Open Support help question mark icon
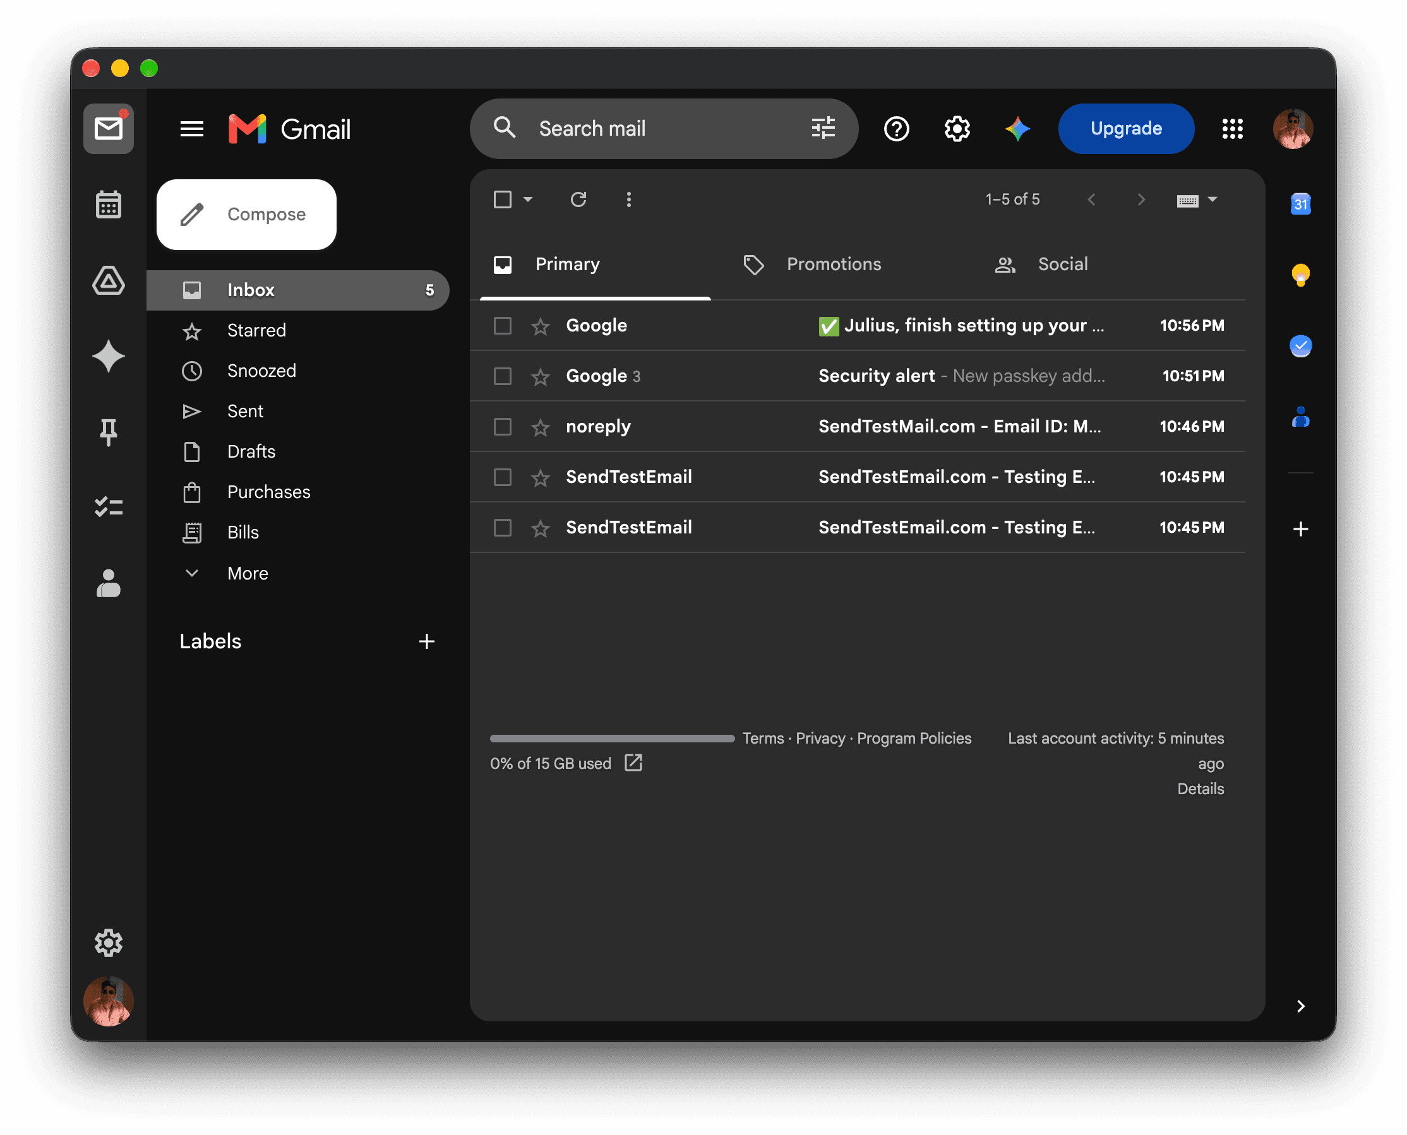The image size is (1407, 1135). 897,129
